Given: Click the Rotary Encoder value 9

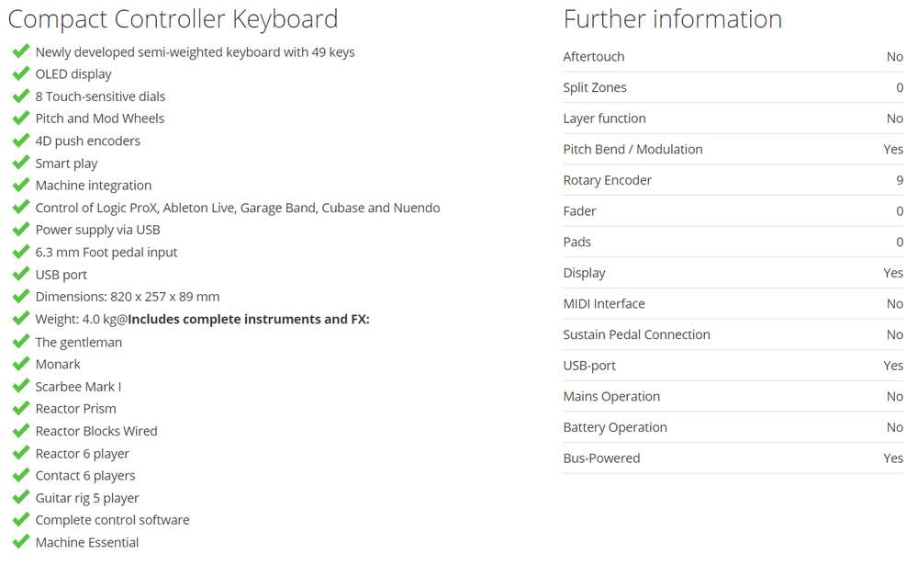Looking at the screenshot, I should [x=900, y=180].
